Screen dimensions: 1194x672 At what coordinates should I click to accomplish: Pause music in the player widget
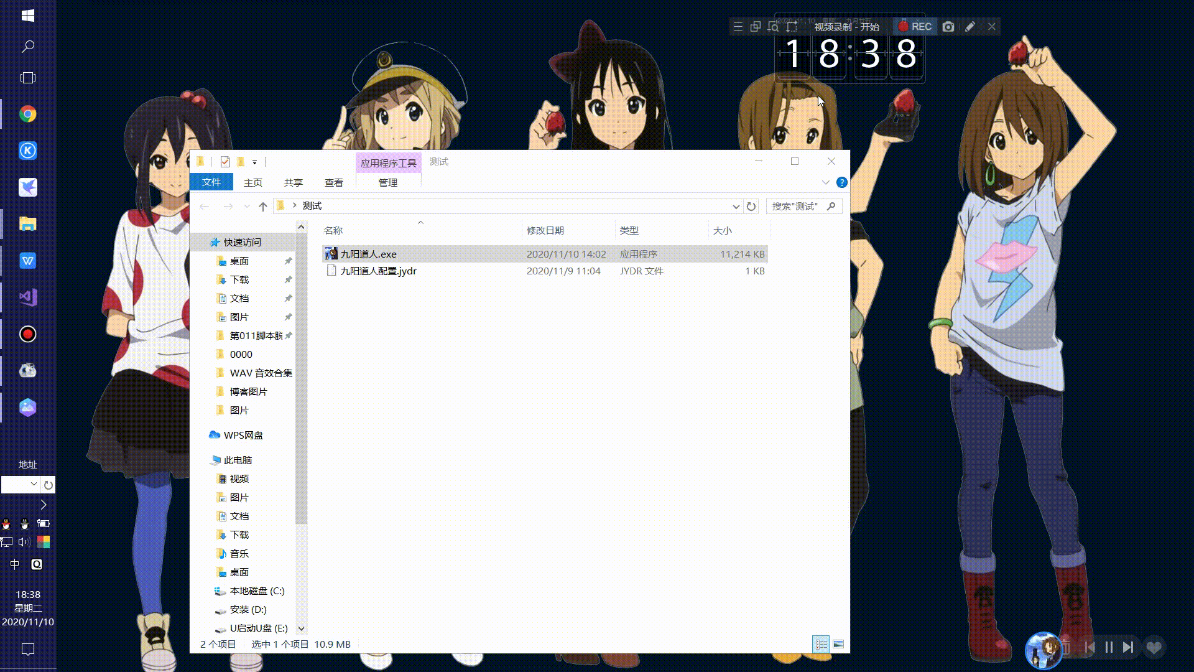1109,648
